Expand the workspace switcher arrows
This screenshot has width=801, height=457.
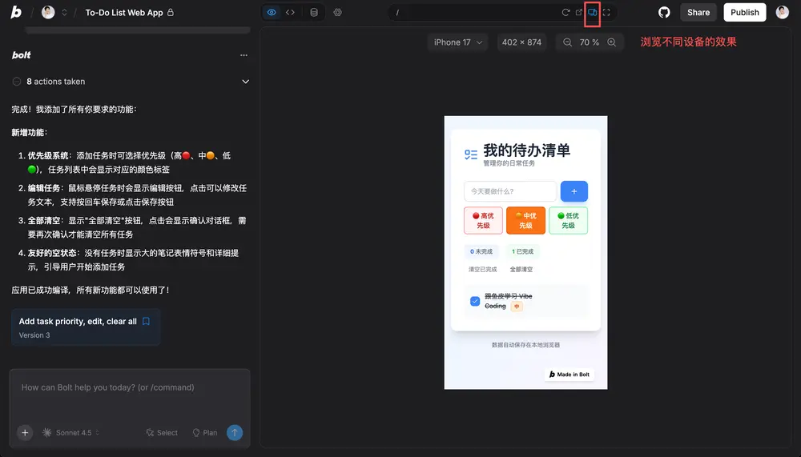[x=64, y=12]
